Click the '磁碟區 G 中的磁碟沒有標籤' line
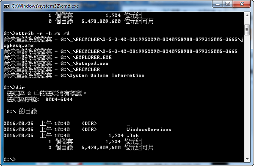 46,93
